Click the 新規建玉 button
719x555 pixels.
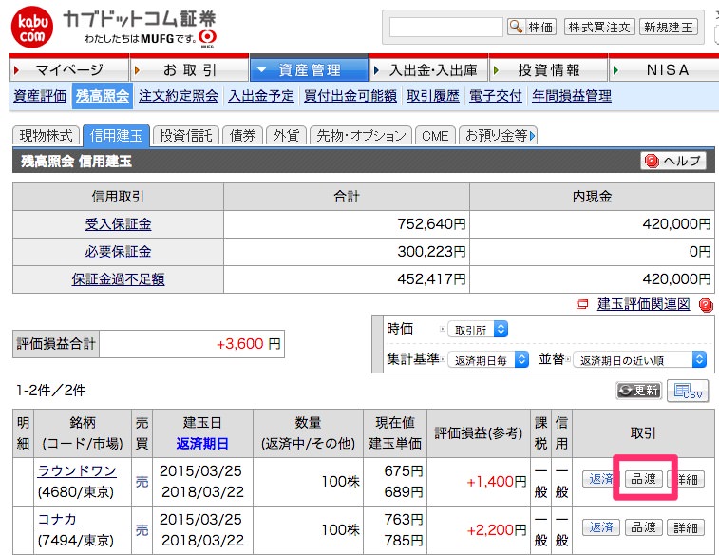tap(669, 27)
